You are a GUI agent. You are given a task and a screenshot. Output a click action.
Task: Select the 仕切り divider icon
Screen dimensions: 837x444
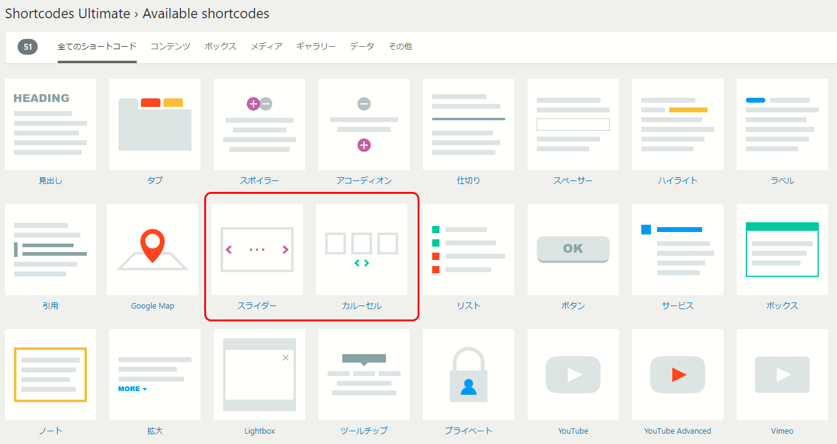coord(469,125)
